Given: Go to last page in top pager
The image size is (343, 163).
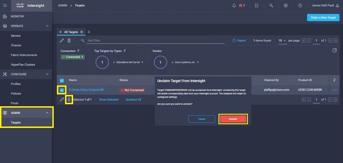Looking at the screenshot, I should point(335,41).
